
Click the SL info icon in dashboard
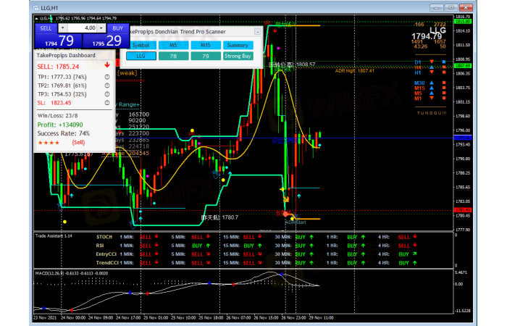pos(106,103)
